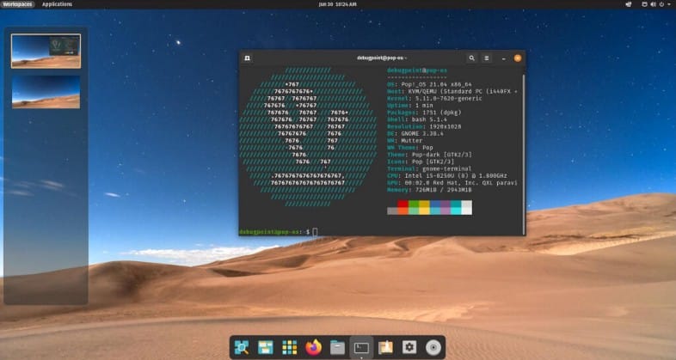The image size is (676, 360).
Task: Click the terminal window title text
Action: [382, 58]
